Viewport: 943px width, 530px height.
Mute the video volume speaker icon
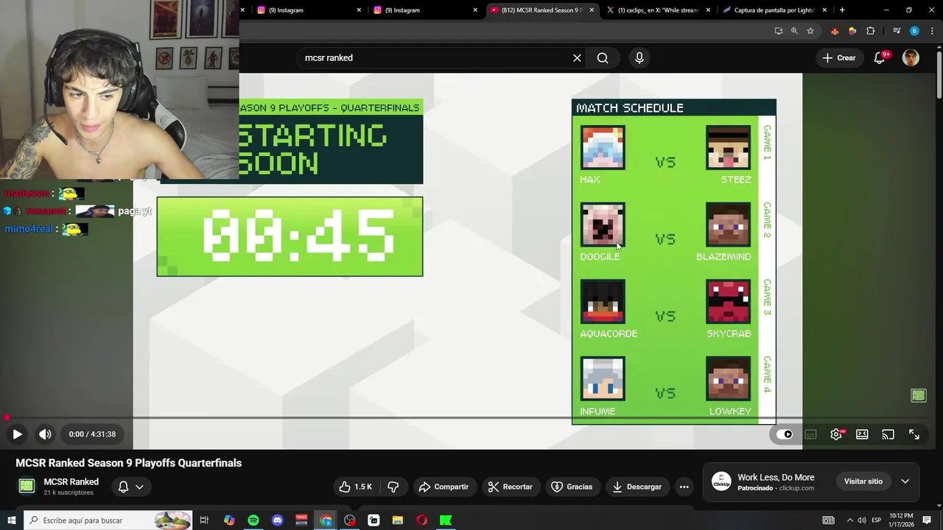(45, 434)
